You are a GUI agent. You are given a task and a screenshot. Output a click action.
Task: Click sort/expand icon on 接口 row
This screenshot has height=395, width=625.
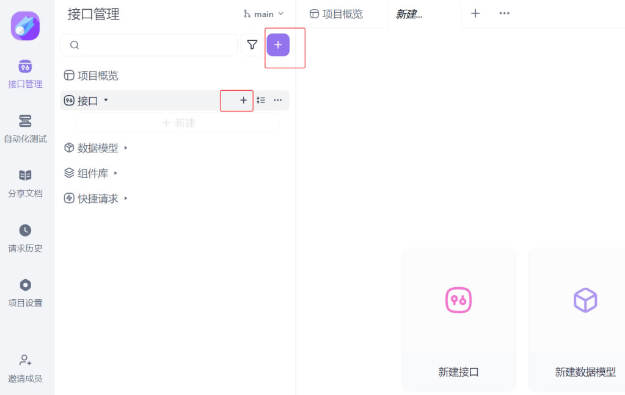(x=261, y=101)
